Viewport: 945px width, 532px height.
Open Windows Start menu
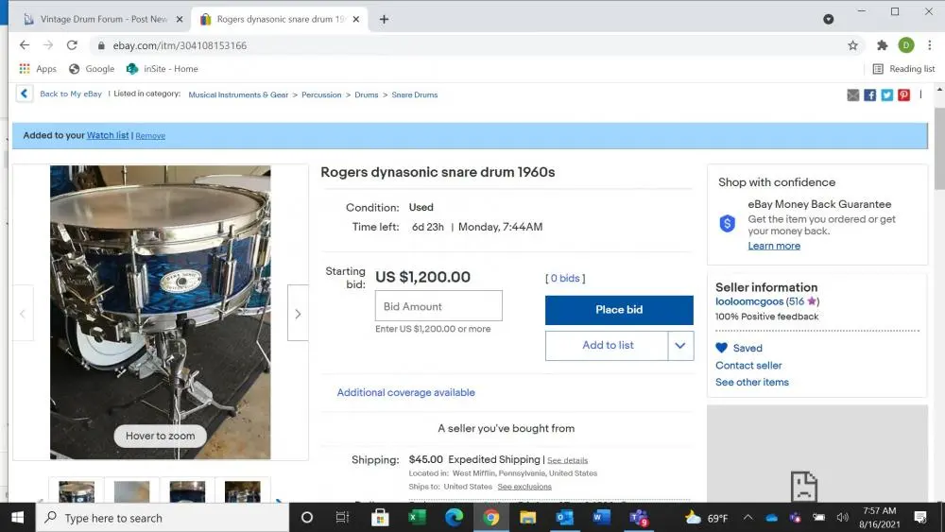click(17, 518)
